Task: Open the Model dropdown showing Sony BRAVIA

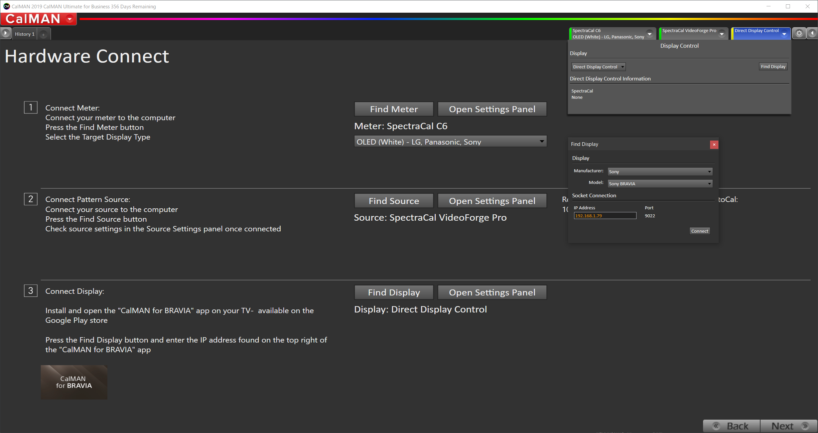Action: pos(660,184)
